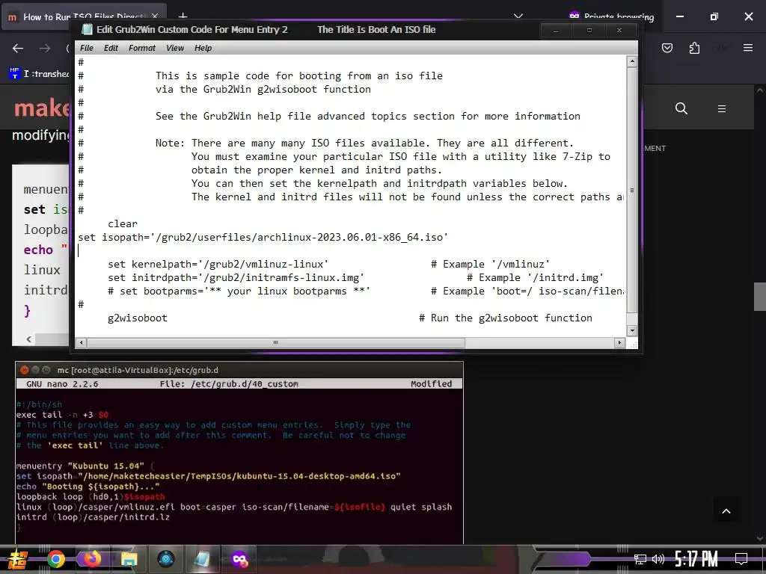This screenshot has height=574, width=766.
Task: Click the network icon in the system tray
Action: coord(640,559)
